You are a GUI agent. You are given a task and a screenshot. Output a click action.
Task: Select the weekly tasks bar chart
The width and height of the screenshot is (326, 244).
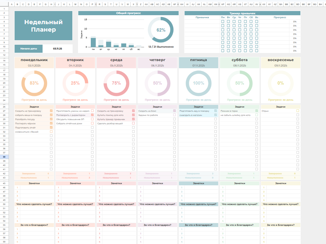click(112, 34)
